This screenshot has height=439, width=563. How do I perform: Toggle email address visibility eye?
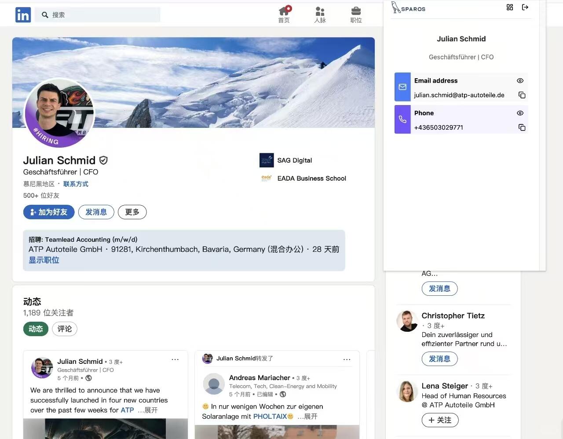point(520,81)
